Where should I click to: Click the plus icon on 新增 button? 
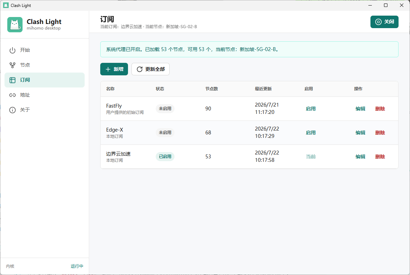pos(108,69)
